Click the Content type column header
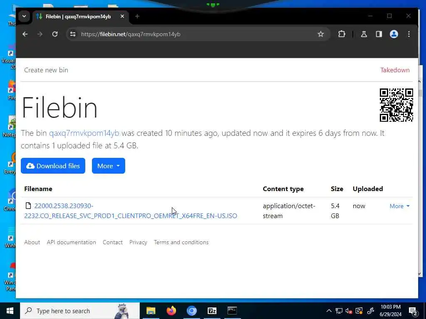426x319 pixels. 283,189
